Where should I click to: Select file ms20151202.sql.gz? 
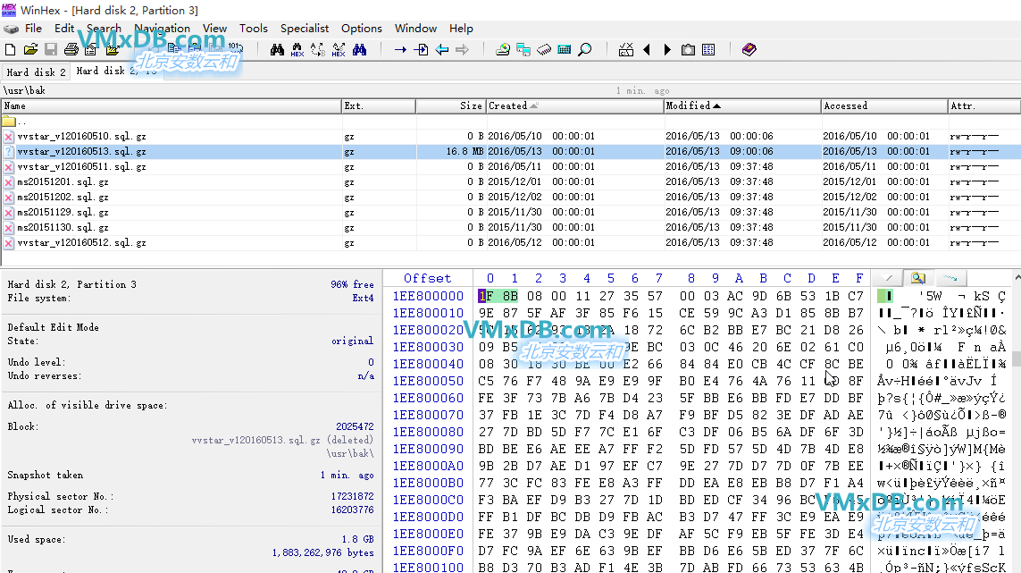pyautogui.click(x=63, y=197)
